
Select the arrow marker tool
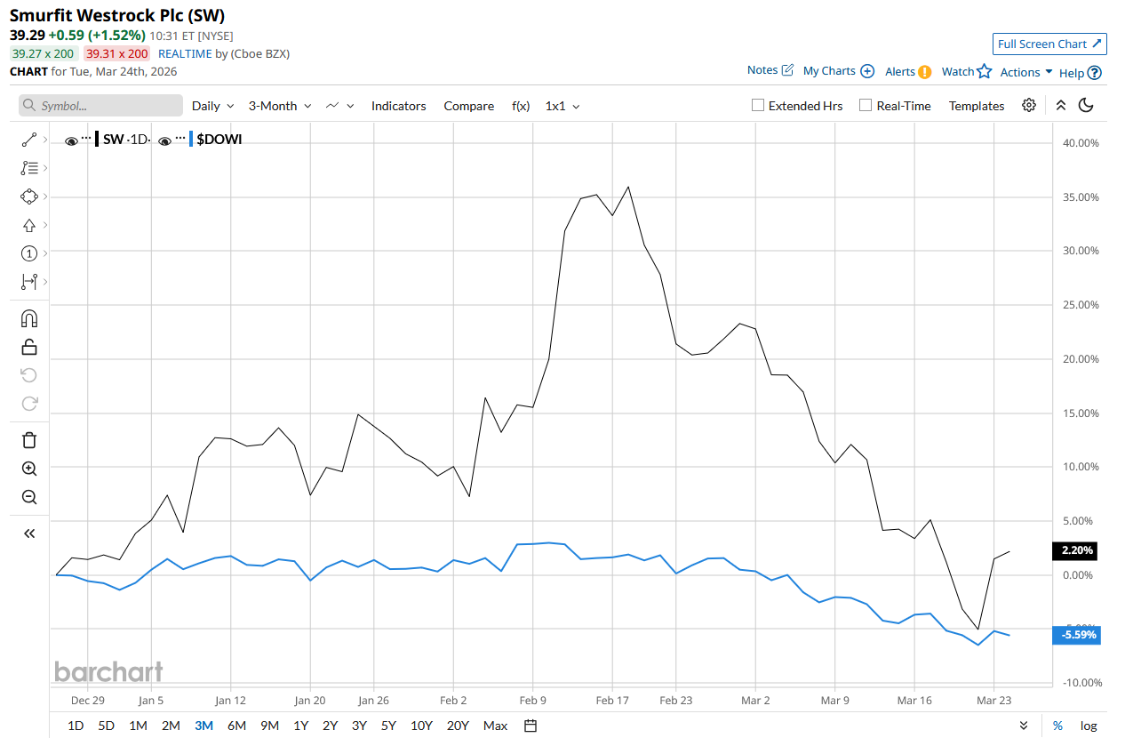28,225
